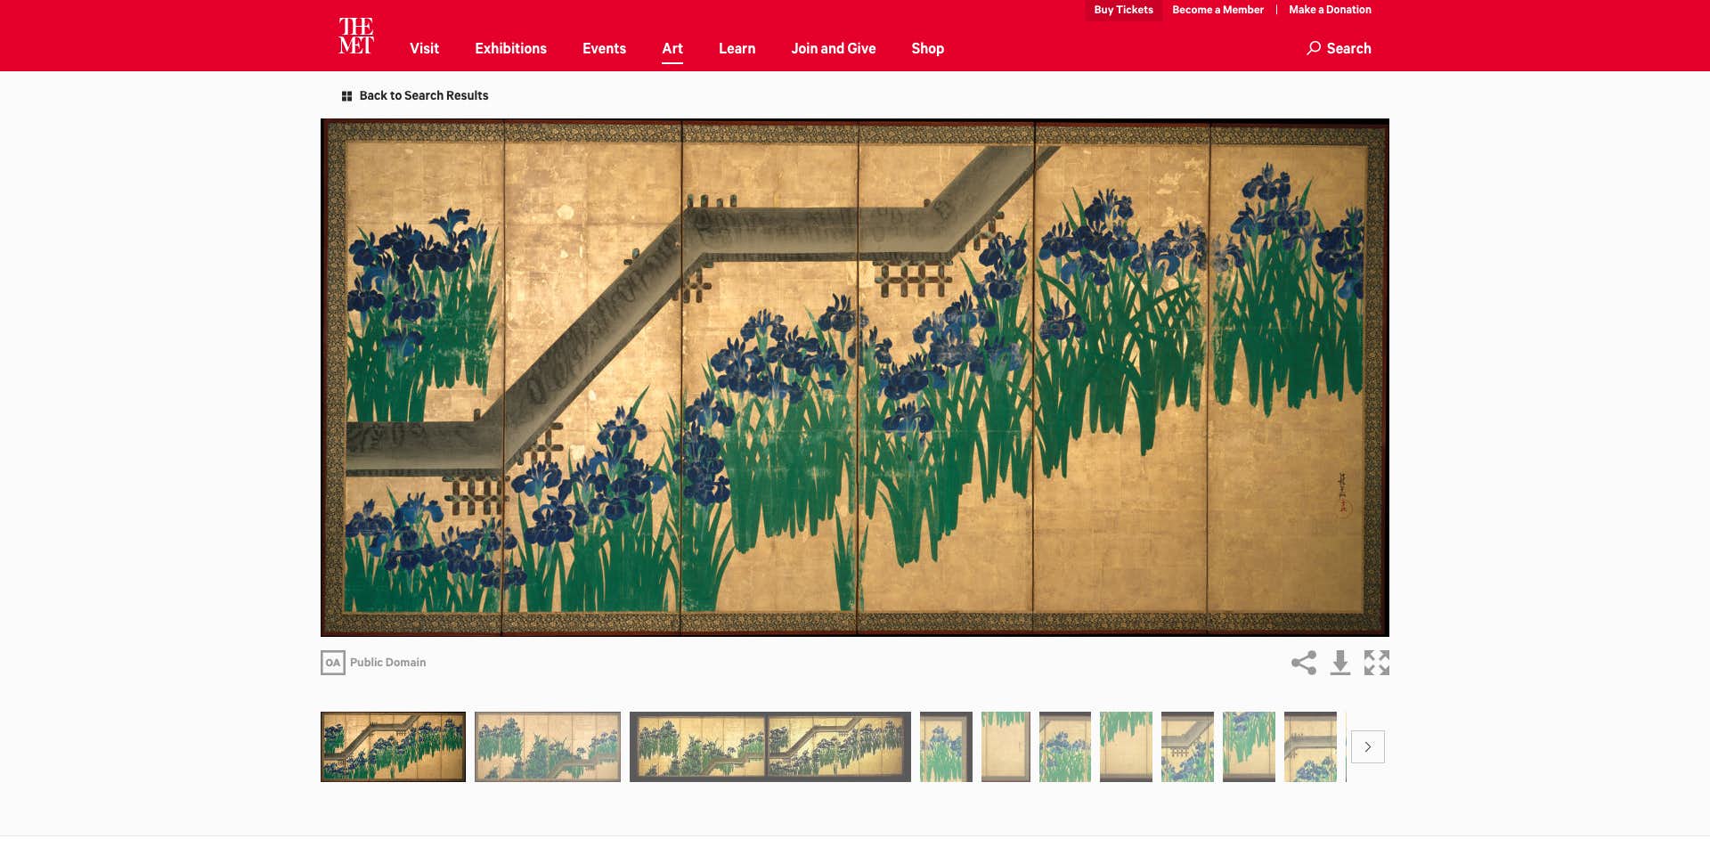
Task: Open the Exhibitions menu
Action: point(510,48)
